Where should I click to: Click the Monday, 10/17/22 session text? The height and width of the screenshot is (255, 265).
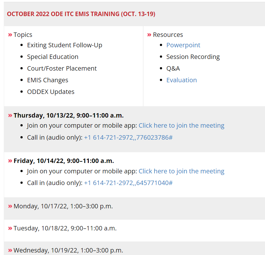click(63, 206)
